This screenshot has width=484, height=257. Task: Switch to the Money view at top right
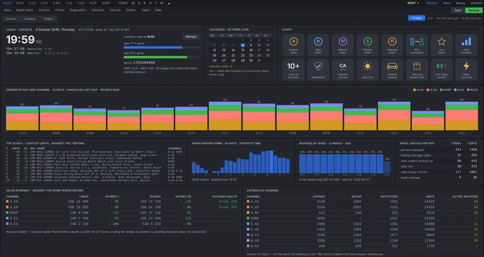click(x=460, y=3)
